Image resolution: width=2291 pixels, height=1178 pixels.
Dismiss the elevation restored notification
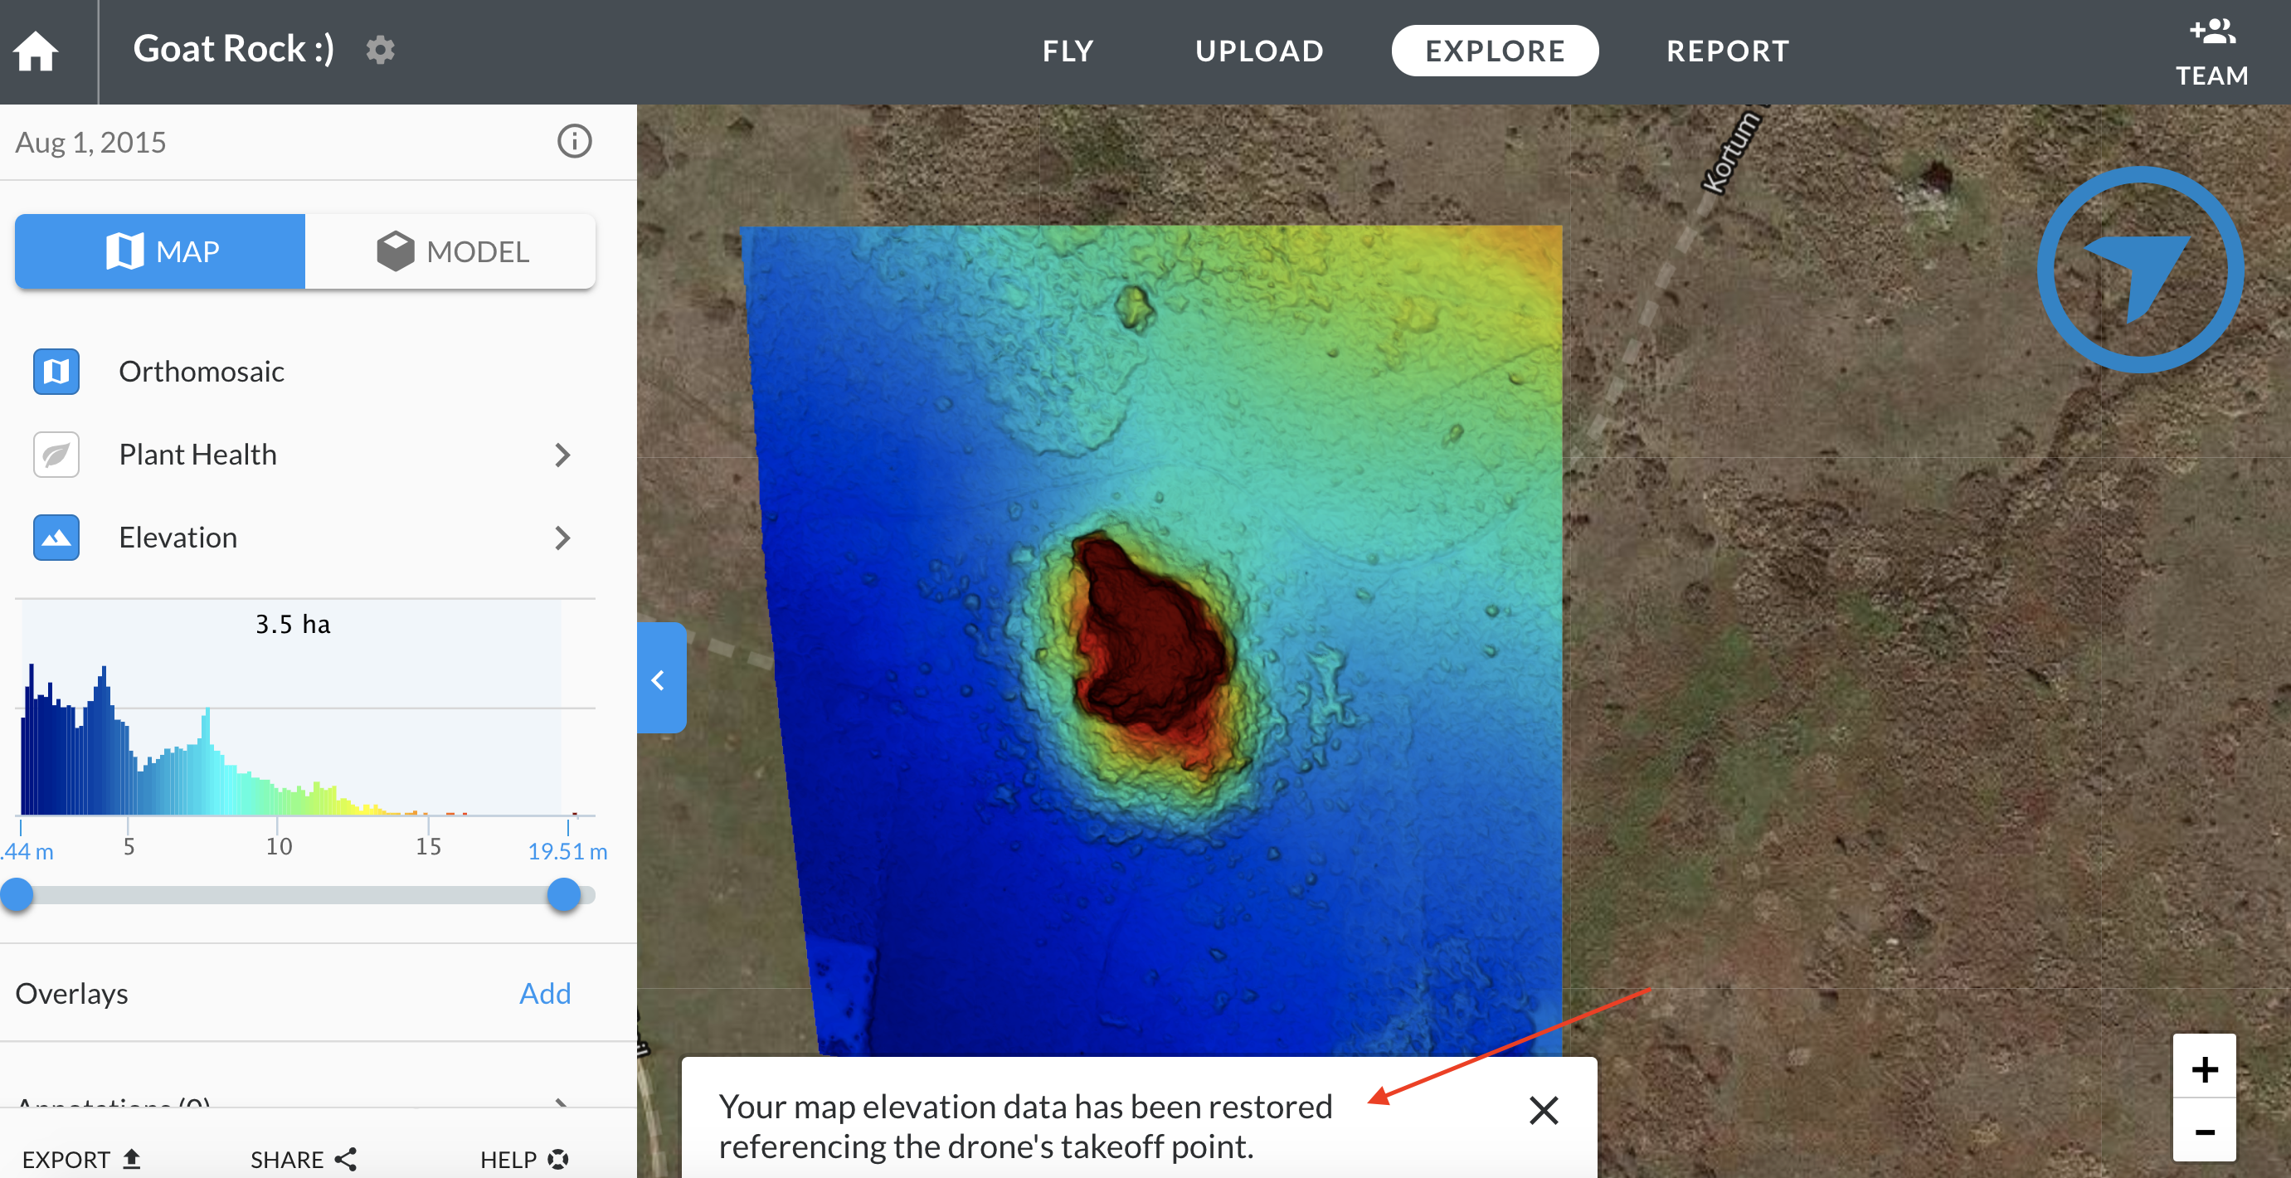(x=1543, y=1109)
